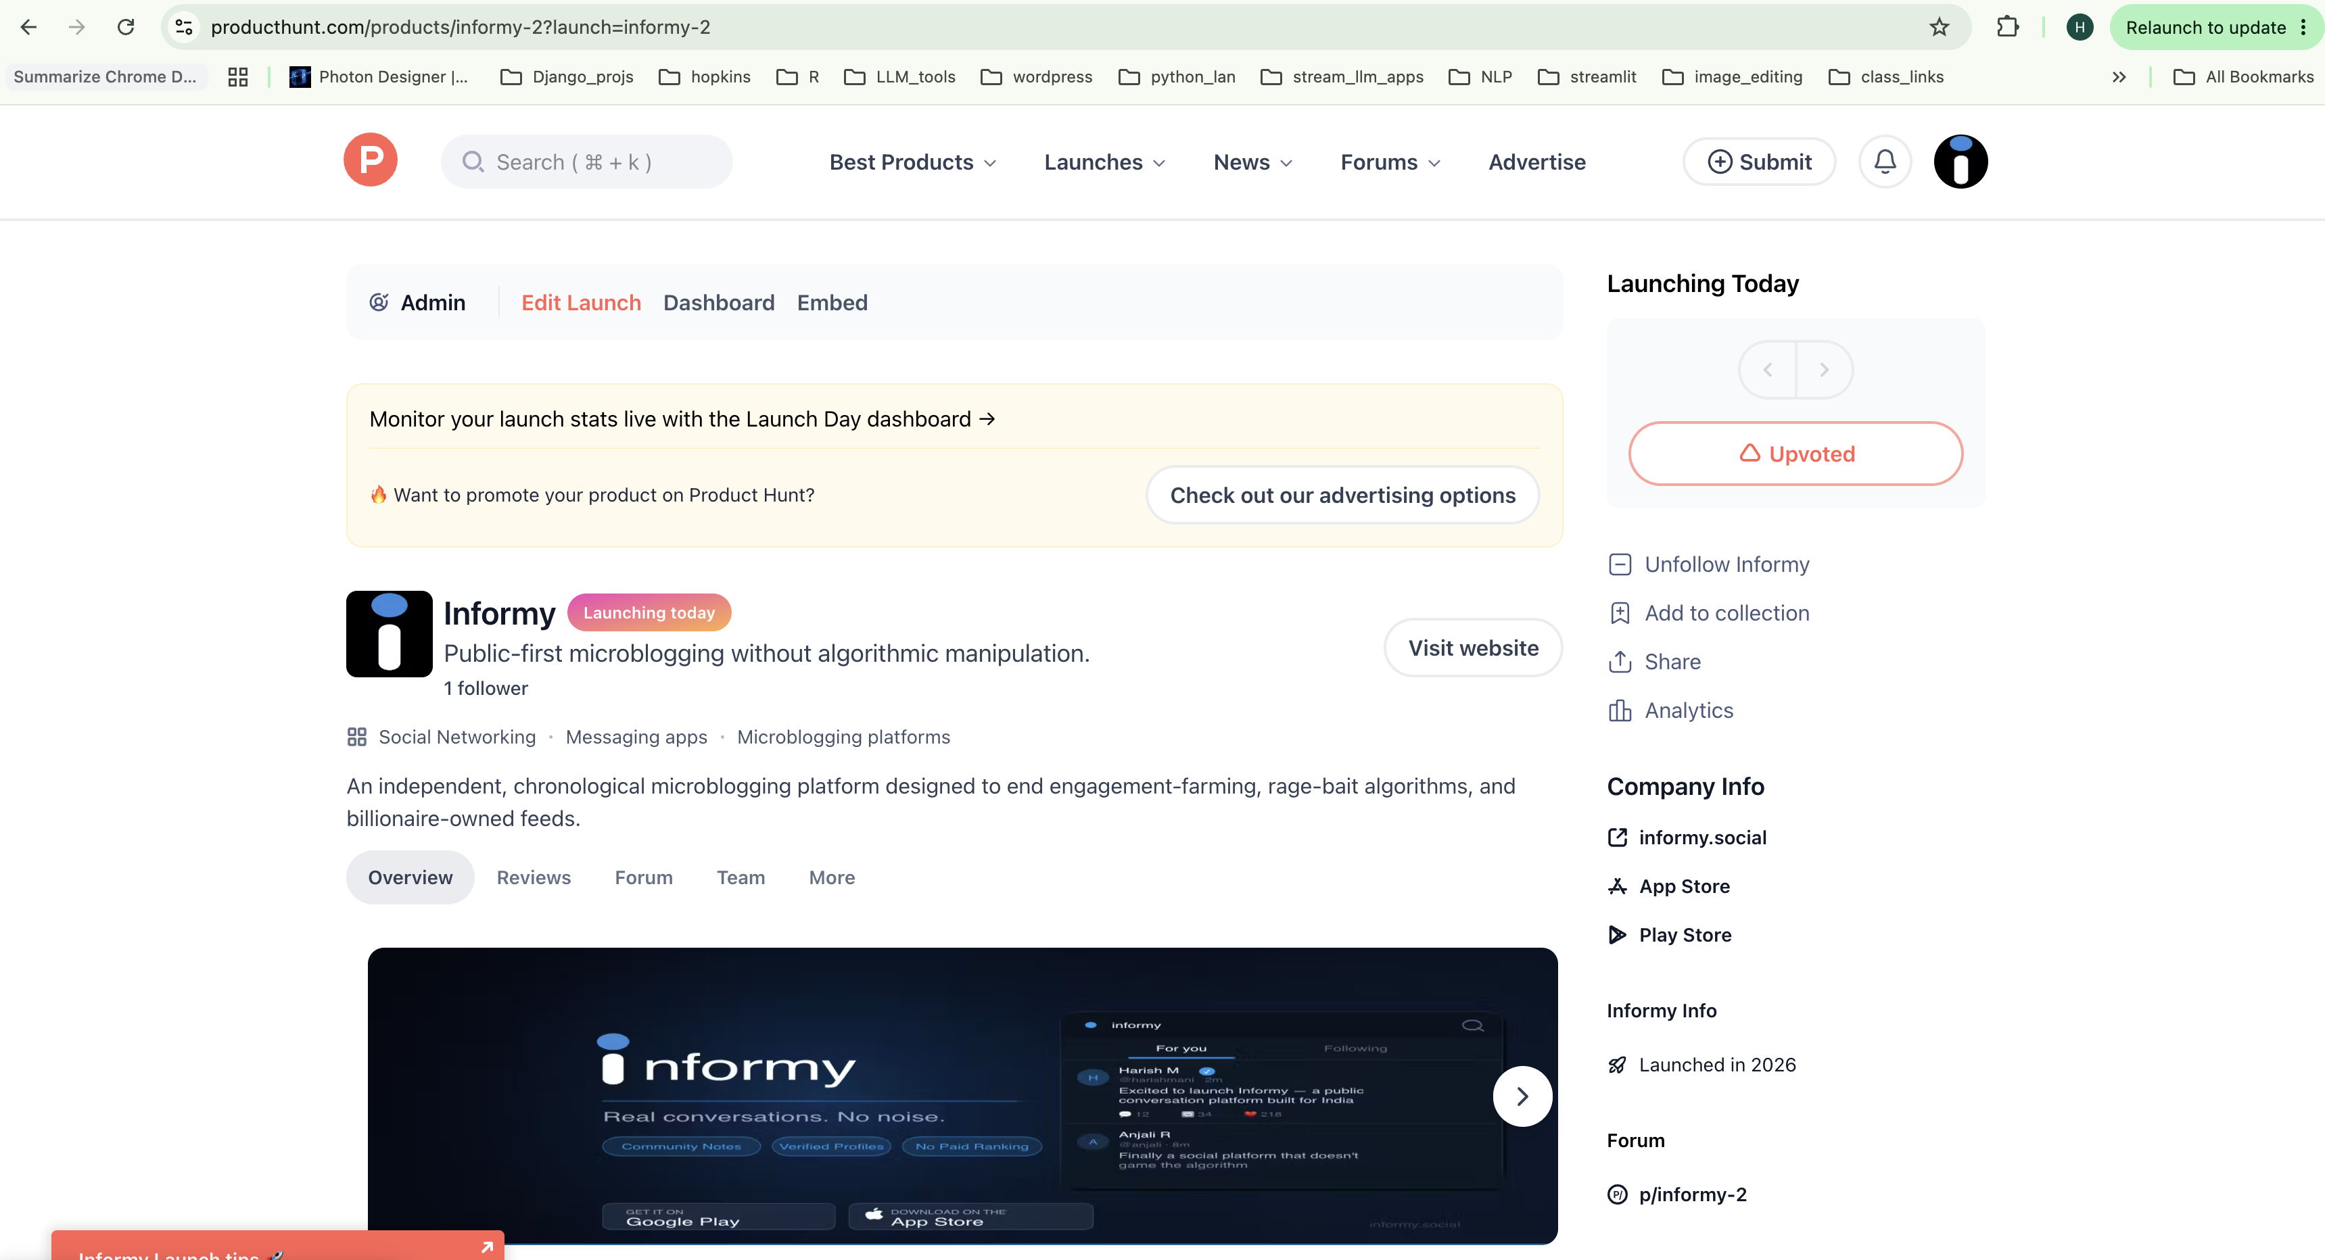Click the Product Hunt logo icon
This screenshot has height=1260, width=2325.
[370, 161]
